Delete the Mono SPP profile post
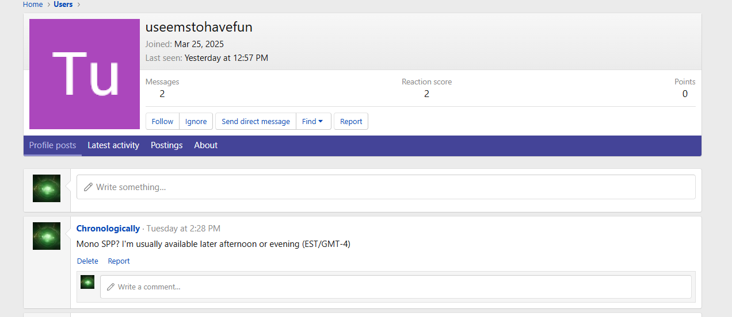Viewport: 732px width, 317px height. pos(87,261)
